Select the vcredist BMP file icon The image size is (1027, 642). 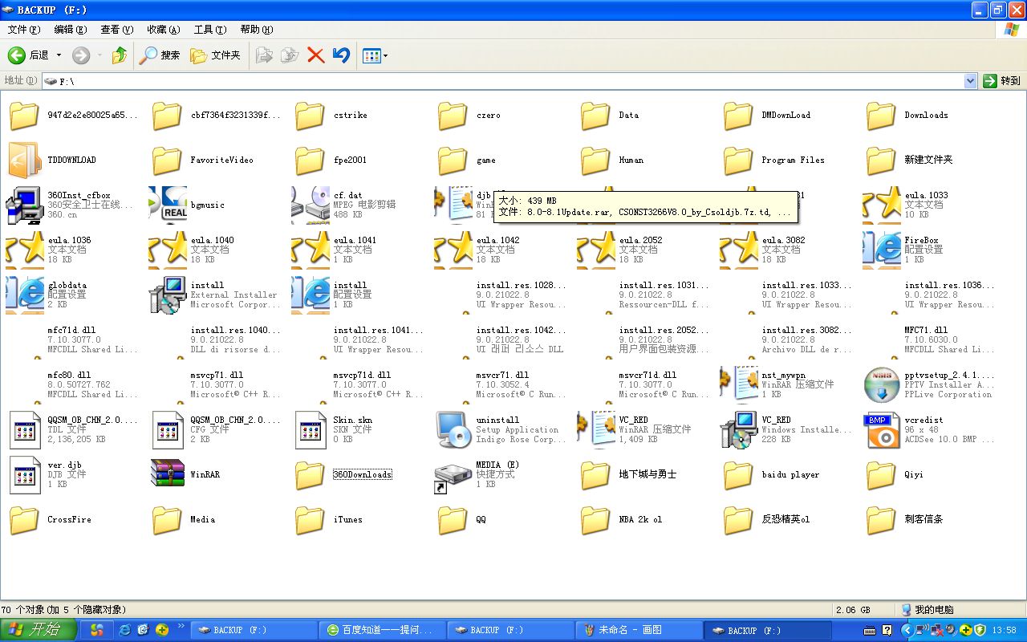[881, 429]
